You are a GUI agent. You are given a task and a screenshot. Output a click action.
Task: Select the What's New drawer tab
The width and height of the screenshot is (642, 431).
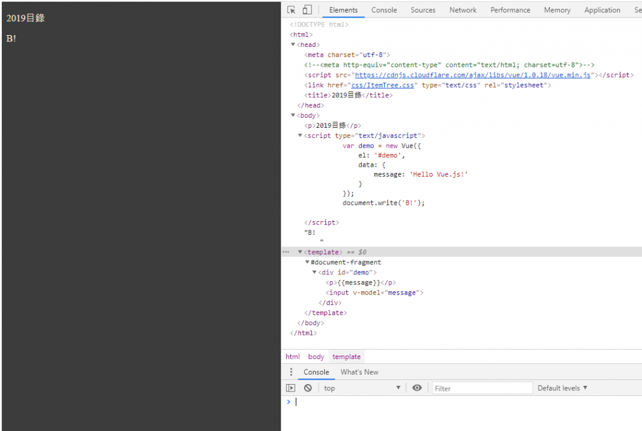[x=359, y=371]
